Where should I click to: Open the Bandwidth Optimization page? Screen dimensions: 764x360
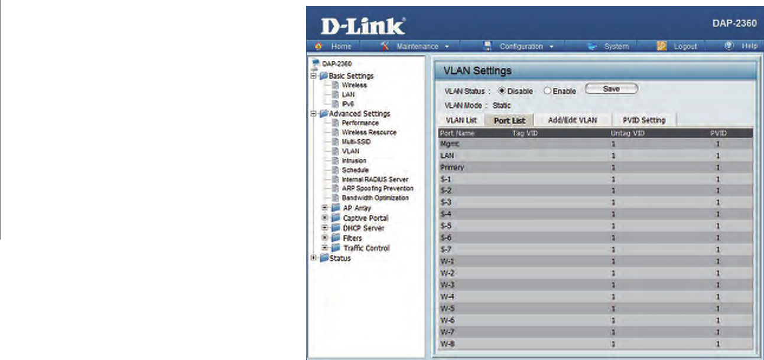click(375, 198)
